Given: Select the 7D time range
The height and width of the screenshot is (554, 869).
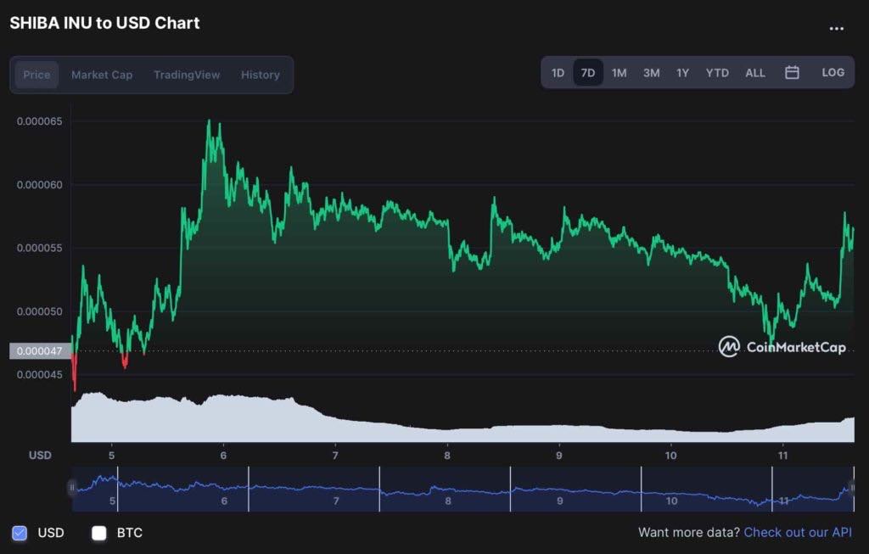Looking at the screenshot, I should click(x=588, y=73).
